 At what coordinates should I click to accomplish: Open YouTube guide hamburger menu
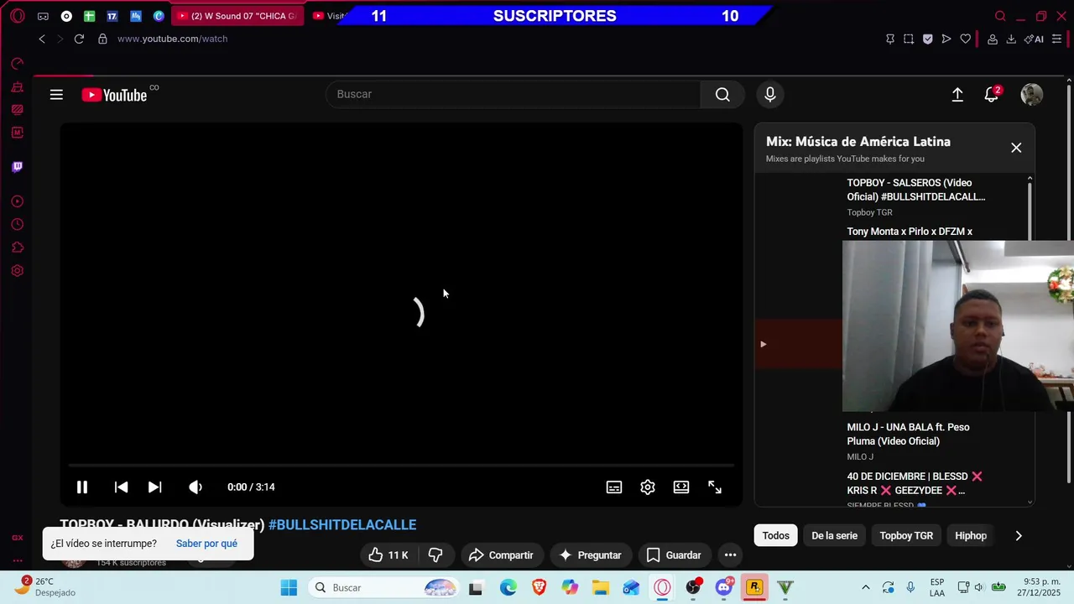click(56, 95)
